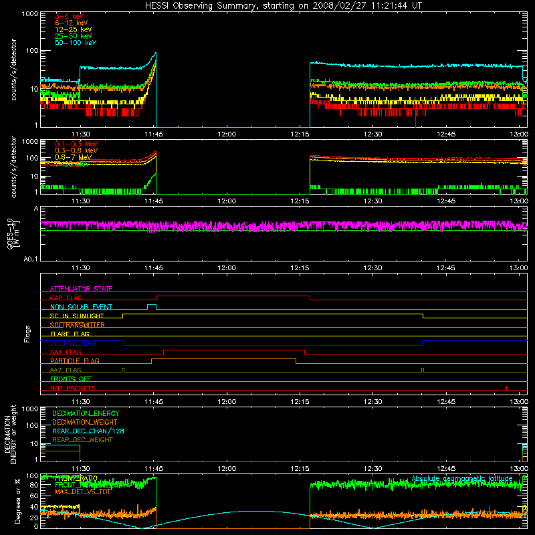Select the 25-50 keV legend label
This screenshot has width=535, height=535.
(73, 36)
